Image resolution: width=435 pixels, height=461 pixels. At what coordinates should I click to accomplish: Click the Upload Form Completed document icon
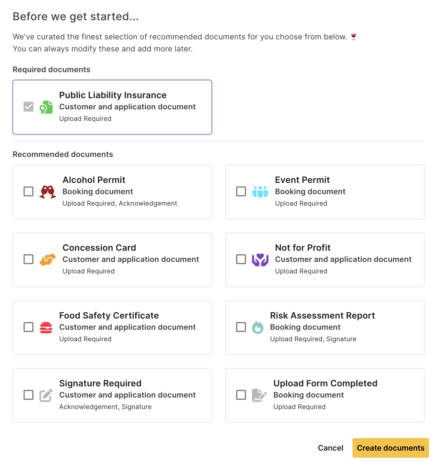coord(259,395)
